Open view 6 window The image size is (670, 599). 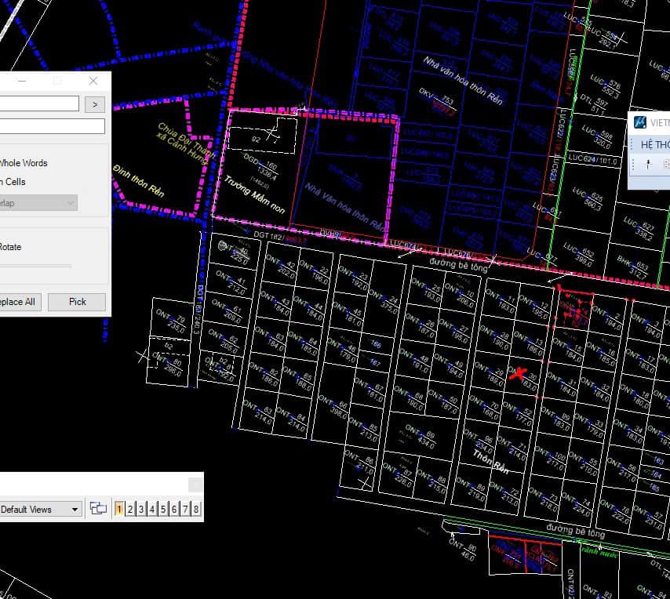(x=174, y=509)
